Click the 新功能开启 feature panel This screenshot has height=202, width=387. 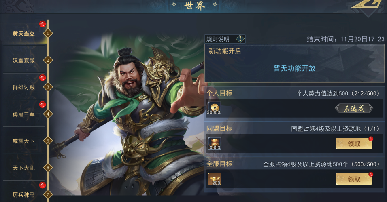(x=294, y=63)
